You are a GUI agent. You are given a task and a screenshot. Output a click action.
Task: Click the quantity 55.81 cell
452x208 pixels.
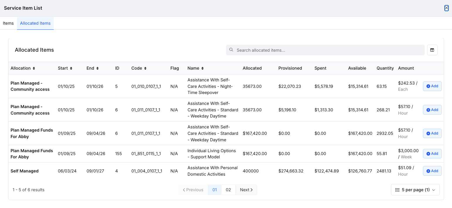click(x=382, y=154)
